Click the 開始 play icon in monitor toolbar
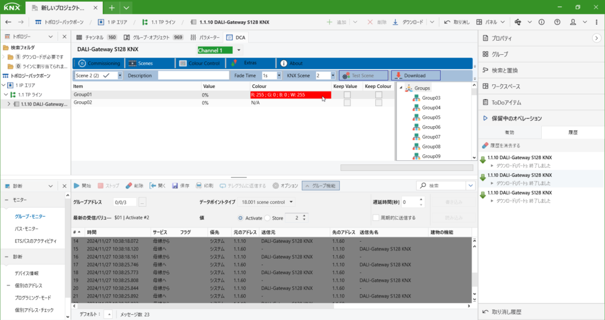Viewport: 605px width, 320px height. [77, 186]
